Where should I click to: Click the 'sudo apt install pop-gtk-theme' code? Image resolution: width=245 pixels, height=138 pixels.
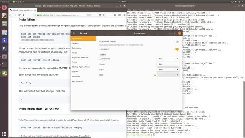pyautogui.click(x=40, y=60)
